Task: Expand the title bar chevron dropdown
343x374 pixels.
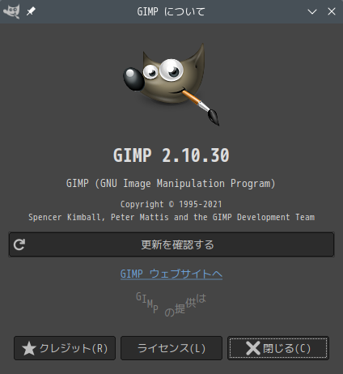Action: pos(312,11)
